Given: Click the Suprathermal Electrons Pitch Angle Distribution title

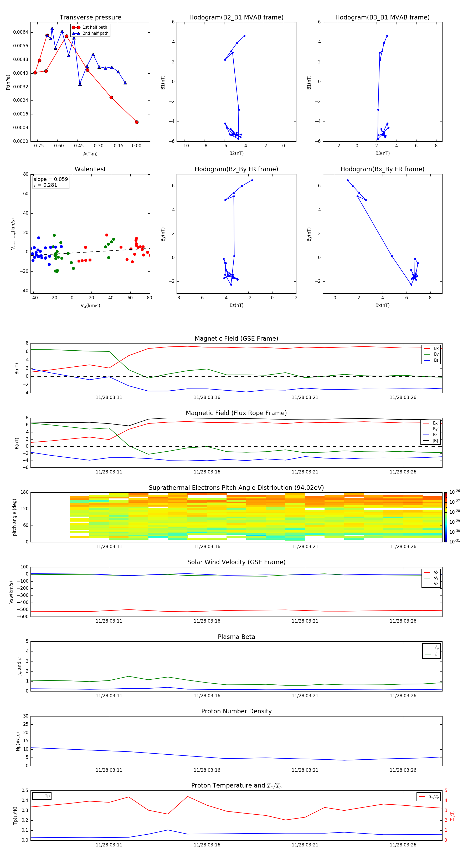Looking at the screenshot, I should pos(236,488).
